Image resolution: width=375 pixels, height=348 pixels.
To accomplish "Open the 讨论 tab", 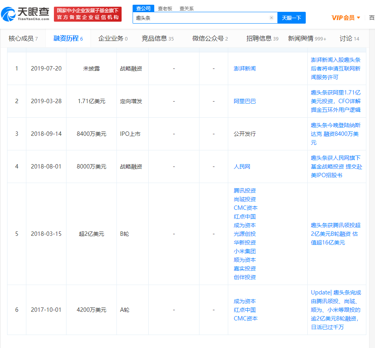I will (x=349, y=38).
